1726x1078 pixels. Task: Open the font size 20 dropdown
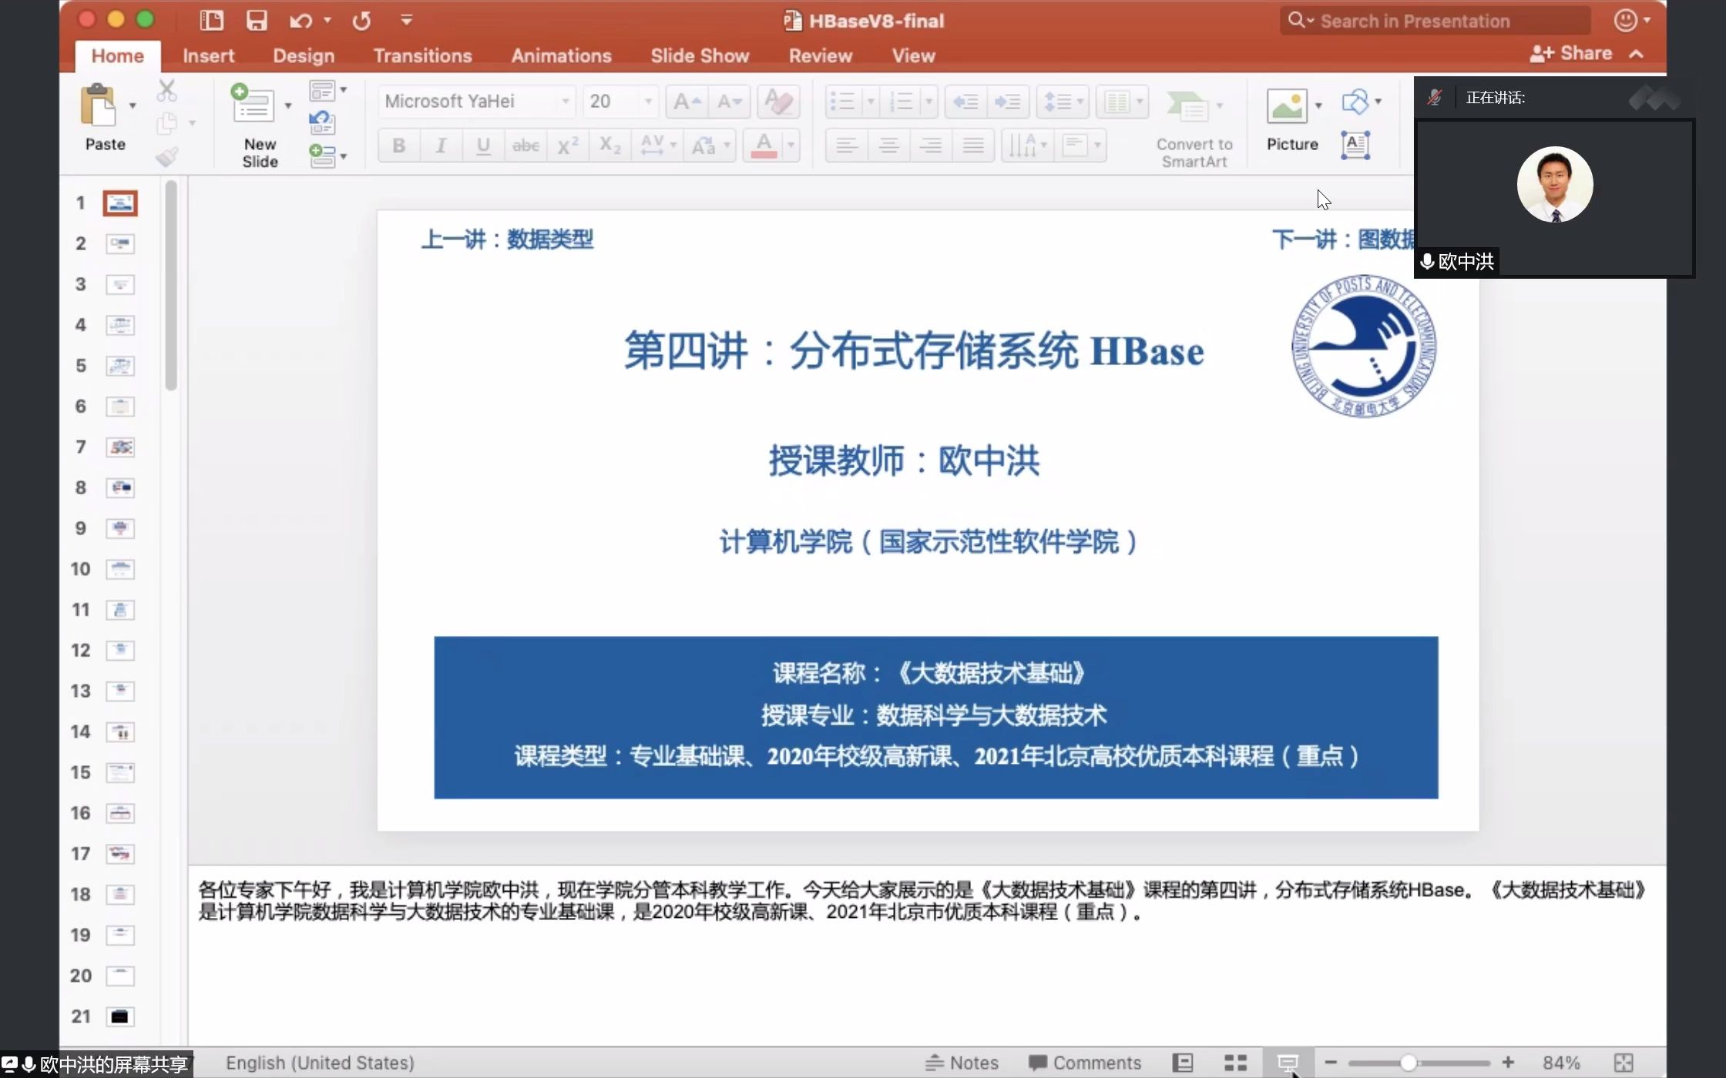tap(648, 102)
